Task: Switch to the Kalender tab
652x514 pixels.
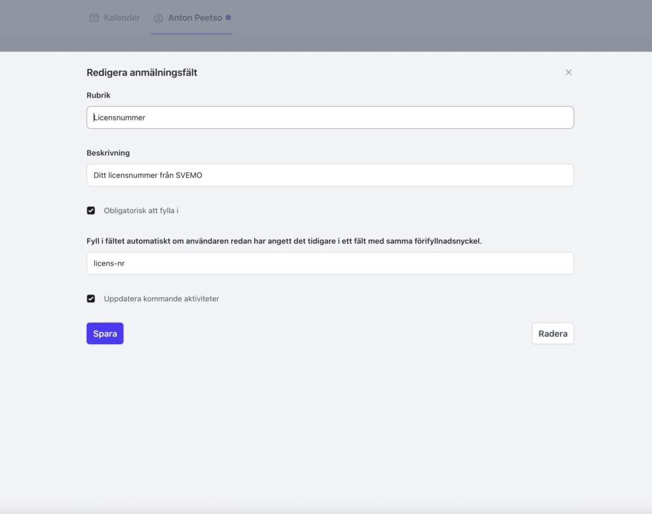Action: click(121, 18)
